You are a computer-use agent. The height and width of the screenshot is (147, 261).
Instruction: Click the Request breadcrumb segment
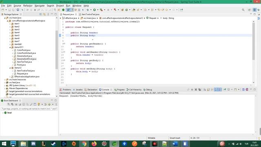[151, 18]
